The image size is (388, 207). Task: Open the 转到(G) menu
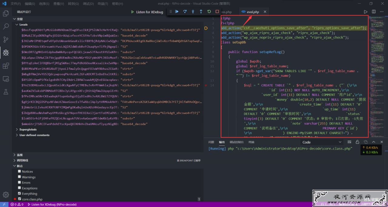tap(73, 4)
